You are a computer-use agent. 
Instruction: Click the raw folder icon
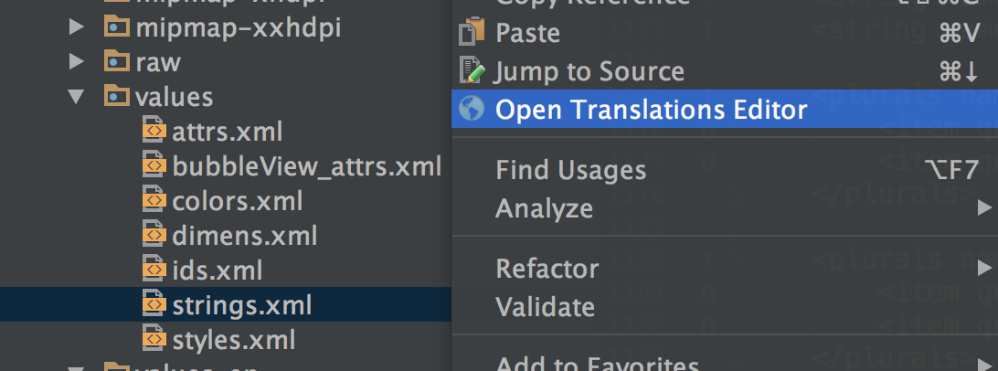[x=117, y=60]
